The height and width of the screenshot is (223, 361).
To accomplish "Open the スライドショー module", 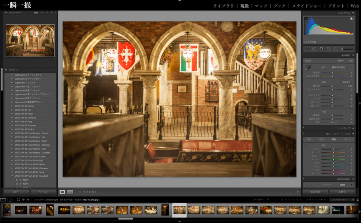I will [x=307, y=6].
